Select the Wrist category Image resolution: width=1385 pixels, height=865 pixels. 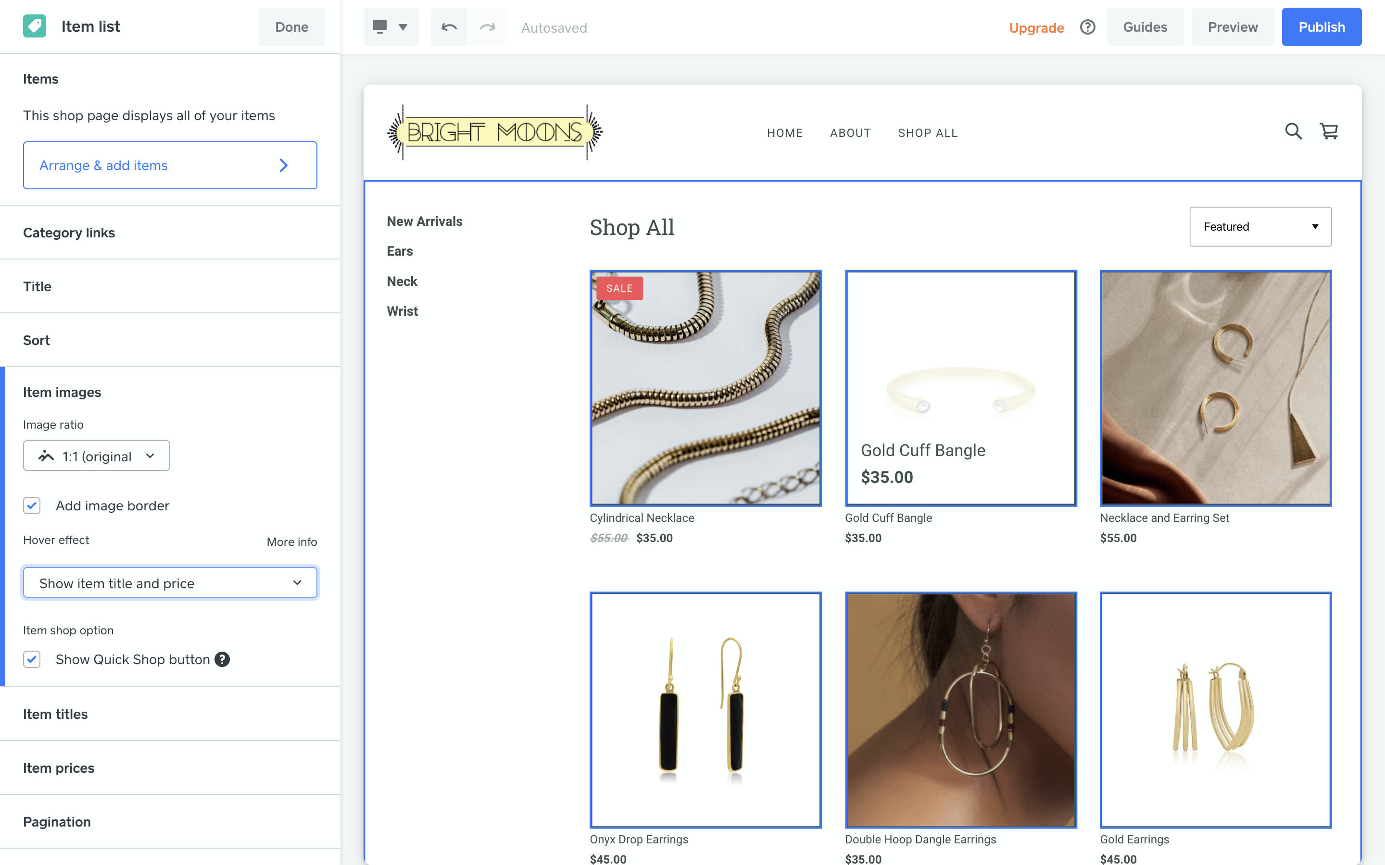point(403,311)
